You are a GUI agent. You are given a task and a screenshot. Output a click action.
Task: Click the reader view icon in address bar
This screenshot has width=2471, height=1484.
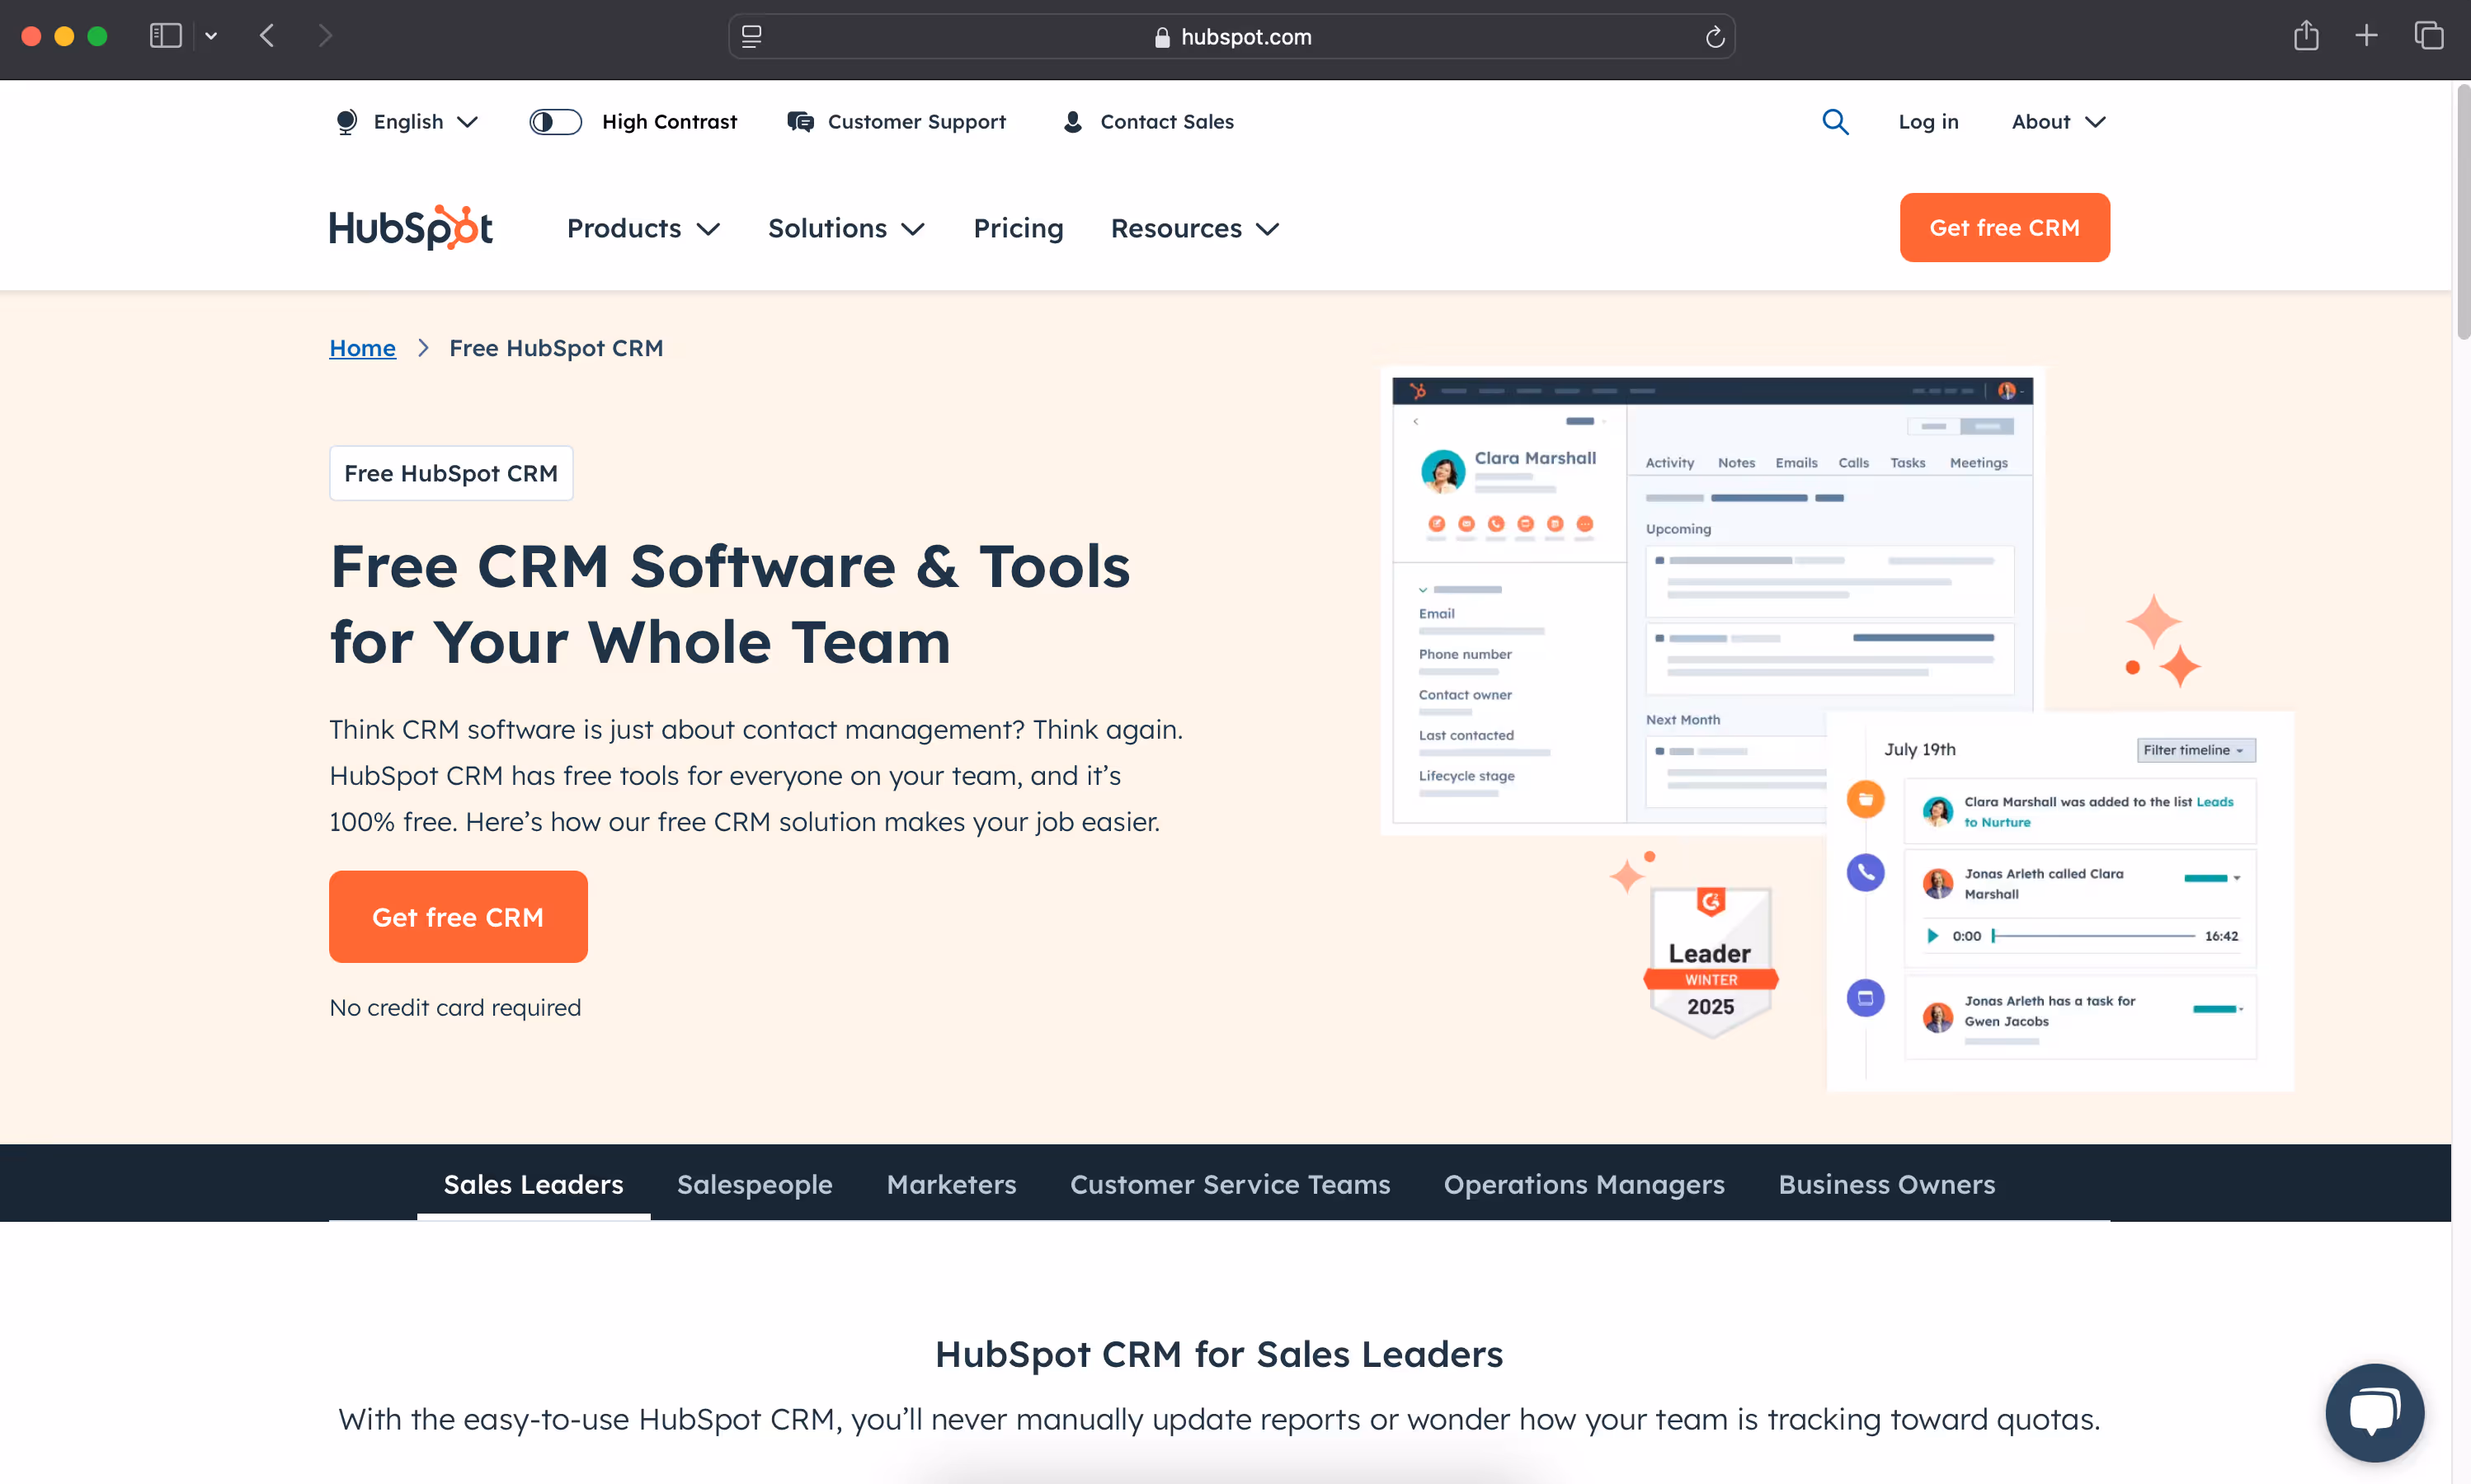click(751, 36)
